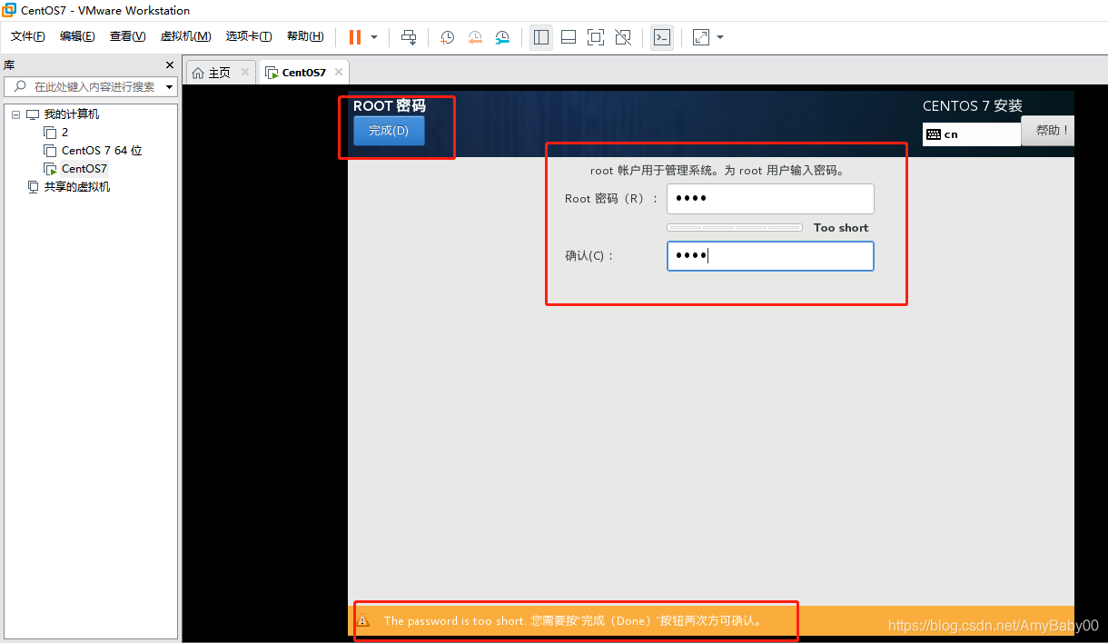
Task: Open power options dropdown arrow beside pause
Action: coord(374,37)
